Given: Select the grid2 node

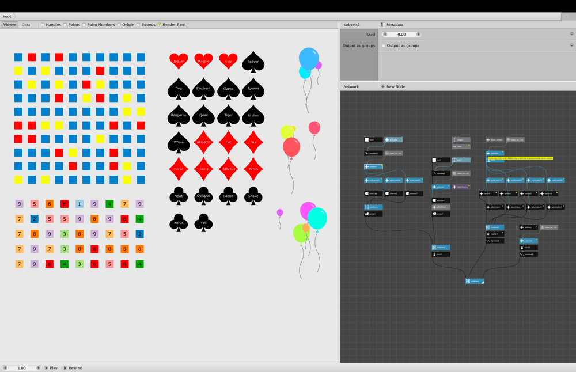Looking at the screenshot, I should point(461,160).
